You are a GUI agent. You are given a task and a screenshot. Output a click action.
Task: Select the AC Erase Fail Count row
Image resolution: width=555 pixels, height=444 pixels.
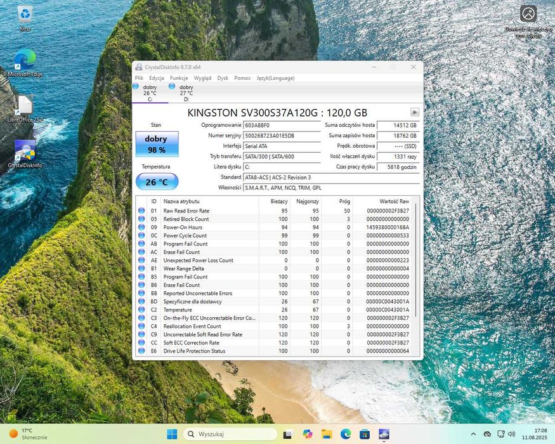[x=275, y=252]
